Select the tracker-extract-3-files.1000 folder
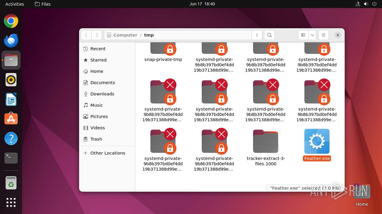 pos(266,141)
